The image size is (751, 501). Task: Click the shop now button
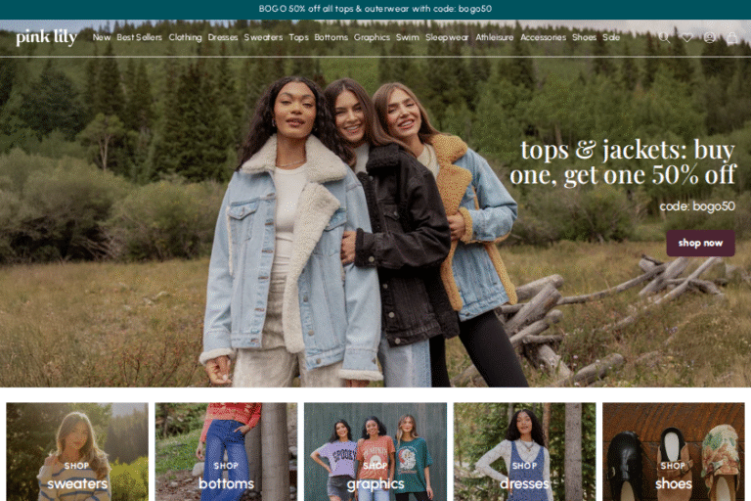pos(700,243)
